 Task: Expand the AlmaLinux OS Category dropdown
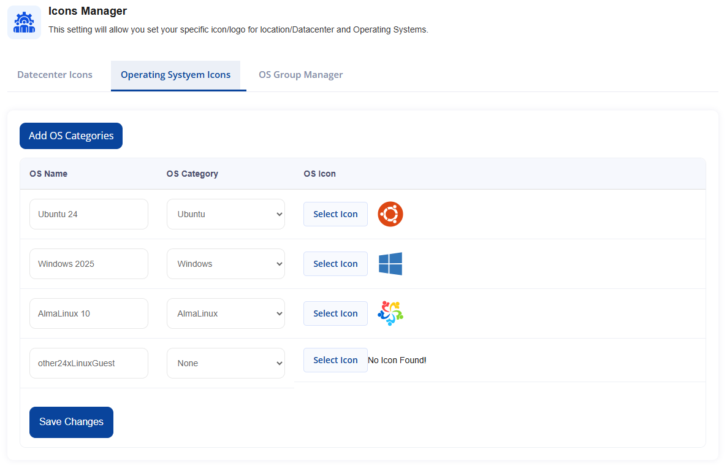(226, 313)
